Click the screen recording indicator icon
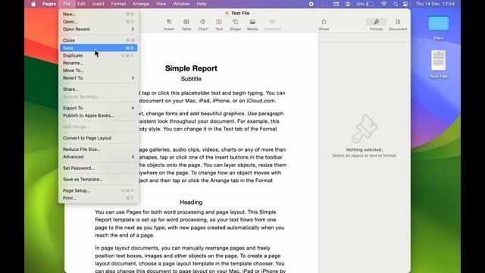The height and width of the screenshot is (273, 485). tap(311, 4)
